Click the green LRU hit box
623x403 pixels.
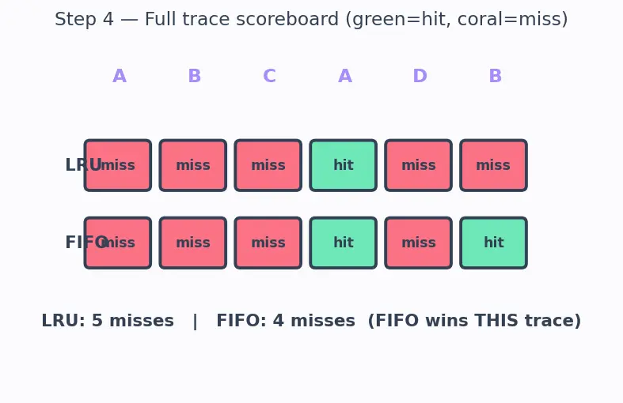344,165
